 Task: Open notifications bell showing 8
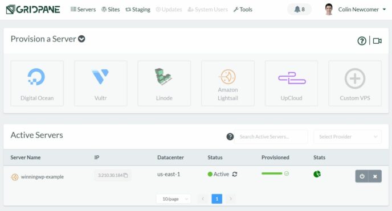click(300, 10)
